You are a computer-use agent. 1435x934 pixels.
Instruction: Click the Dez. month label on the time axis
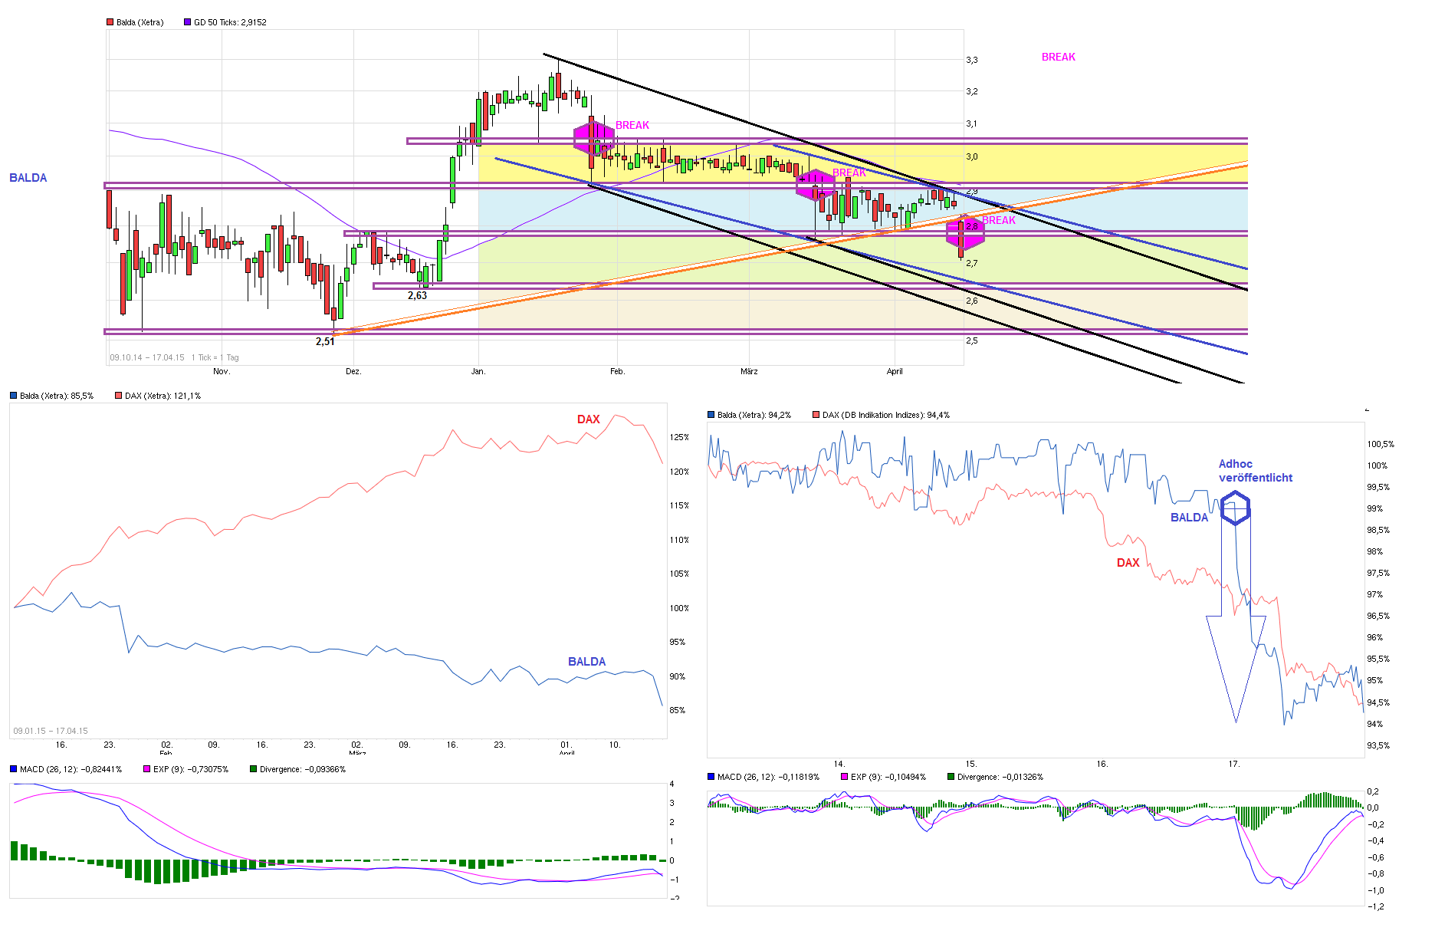[353, 371]
